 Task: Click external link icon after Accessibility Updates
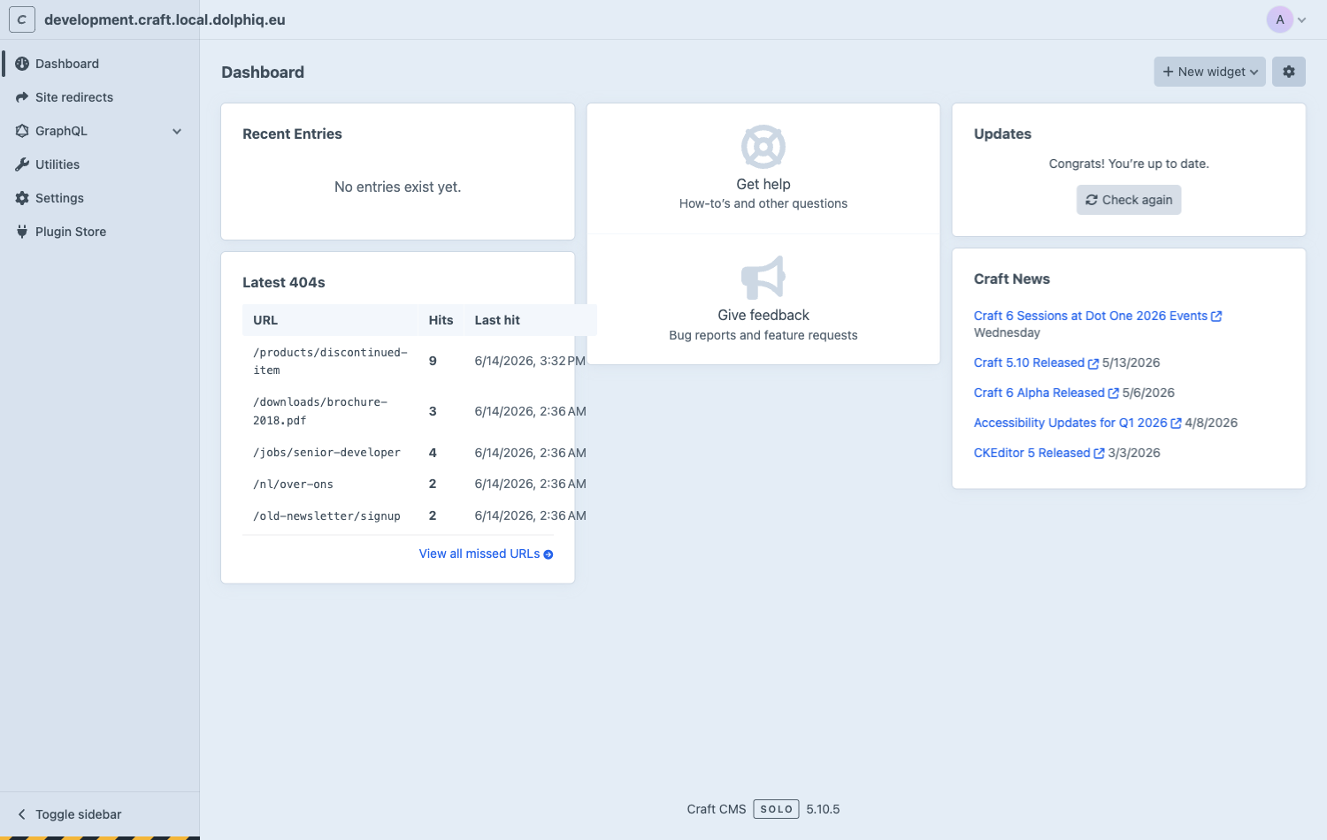coord(1177,424)
